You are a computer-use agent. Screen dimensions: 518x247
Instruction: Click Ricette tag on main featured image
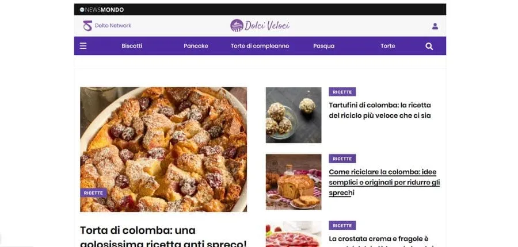click(93, 193)
